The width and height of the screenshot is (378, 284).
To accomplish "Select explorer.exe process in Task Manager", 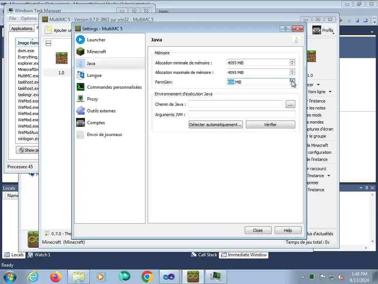I will click(28, 63).
